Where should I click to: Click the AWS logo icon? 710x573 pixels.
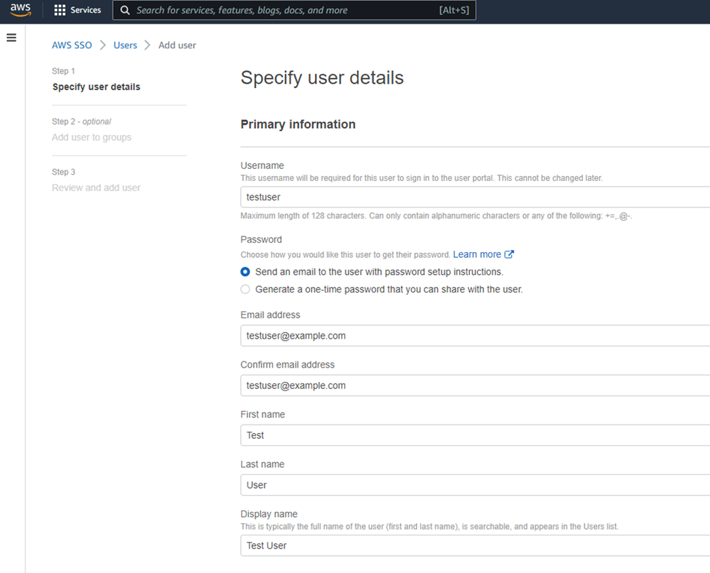(x=21, y=10)
